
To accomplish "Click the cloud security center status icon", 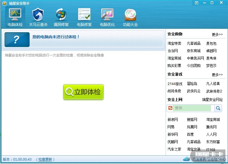I will [x=186, y=159].
